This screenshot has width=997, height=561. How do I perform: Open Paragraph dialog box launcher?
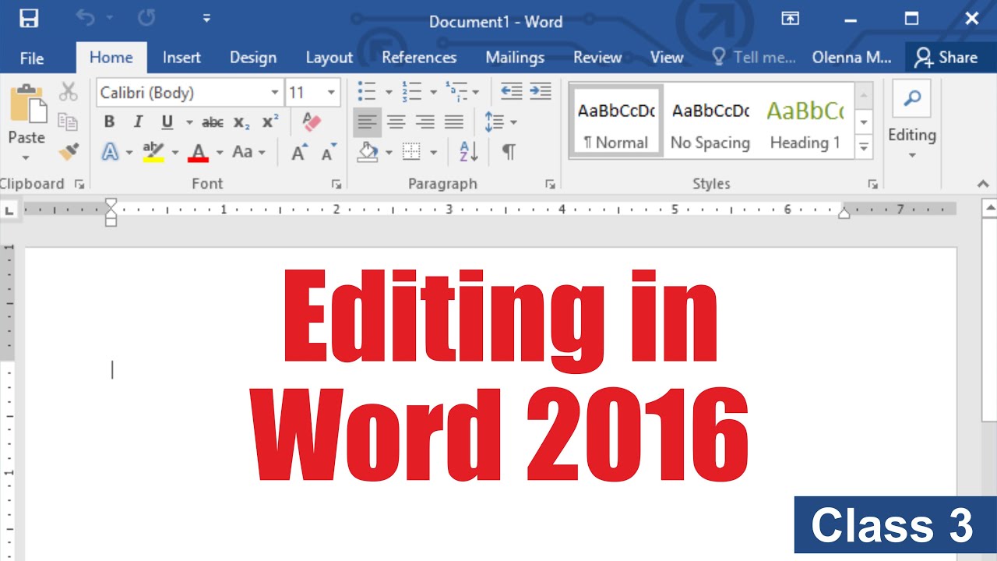point(550,184)
